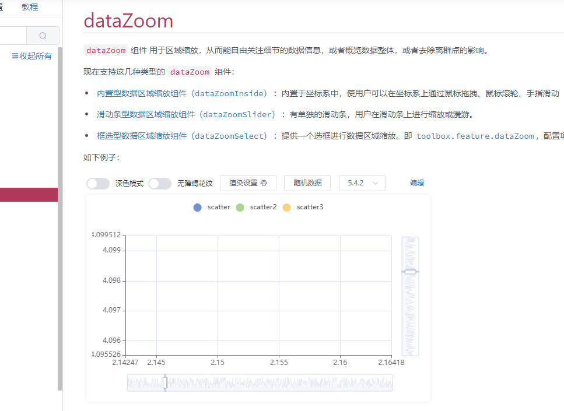Toggle scatter2 visibility in the chart legend

pos(240,207)
